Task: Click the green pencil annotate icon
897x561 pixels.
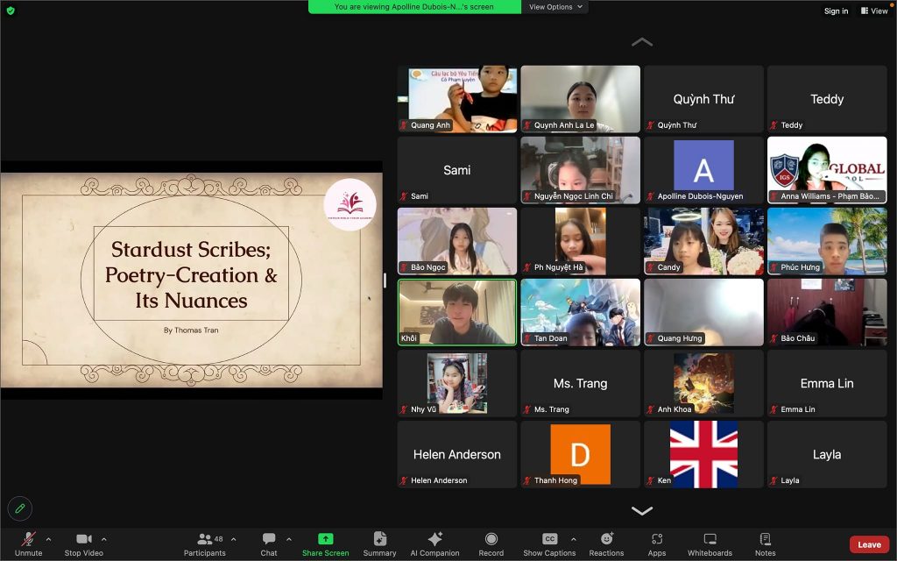Action: click(x=18, y=508)
